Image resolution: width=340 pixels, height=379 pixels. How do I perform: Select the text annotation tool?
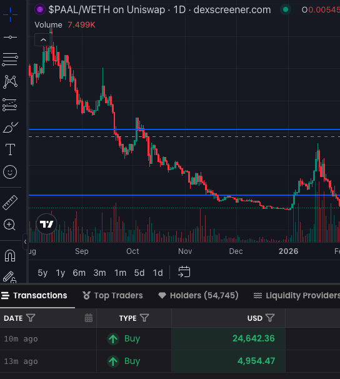10,149
